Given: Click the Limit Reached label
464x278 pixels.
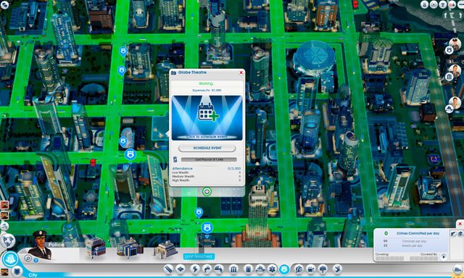Looking at the screenshot, I should coord(199,256).
